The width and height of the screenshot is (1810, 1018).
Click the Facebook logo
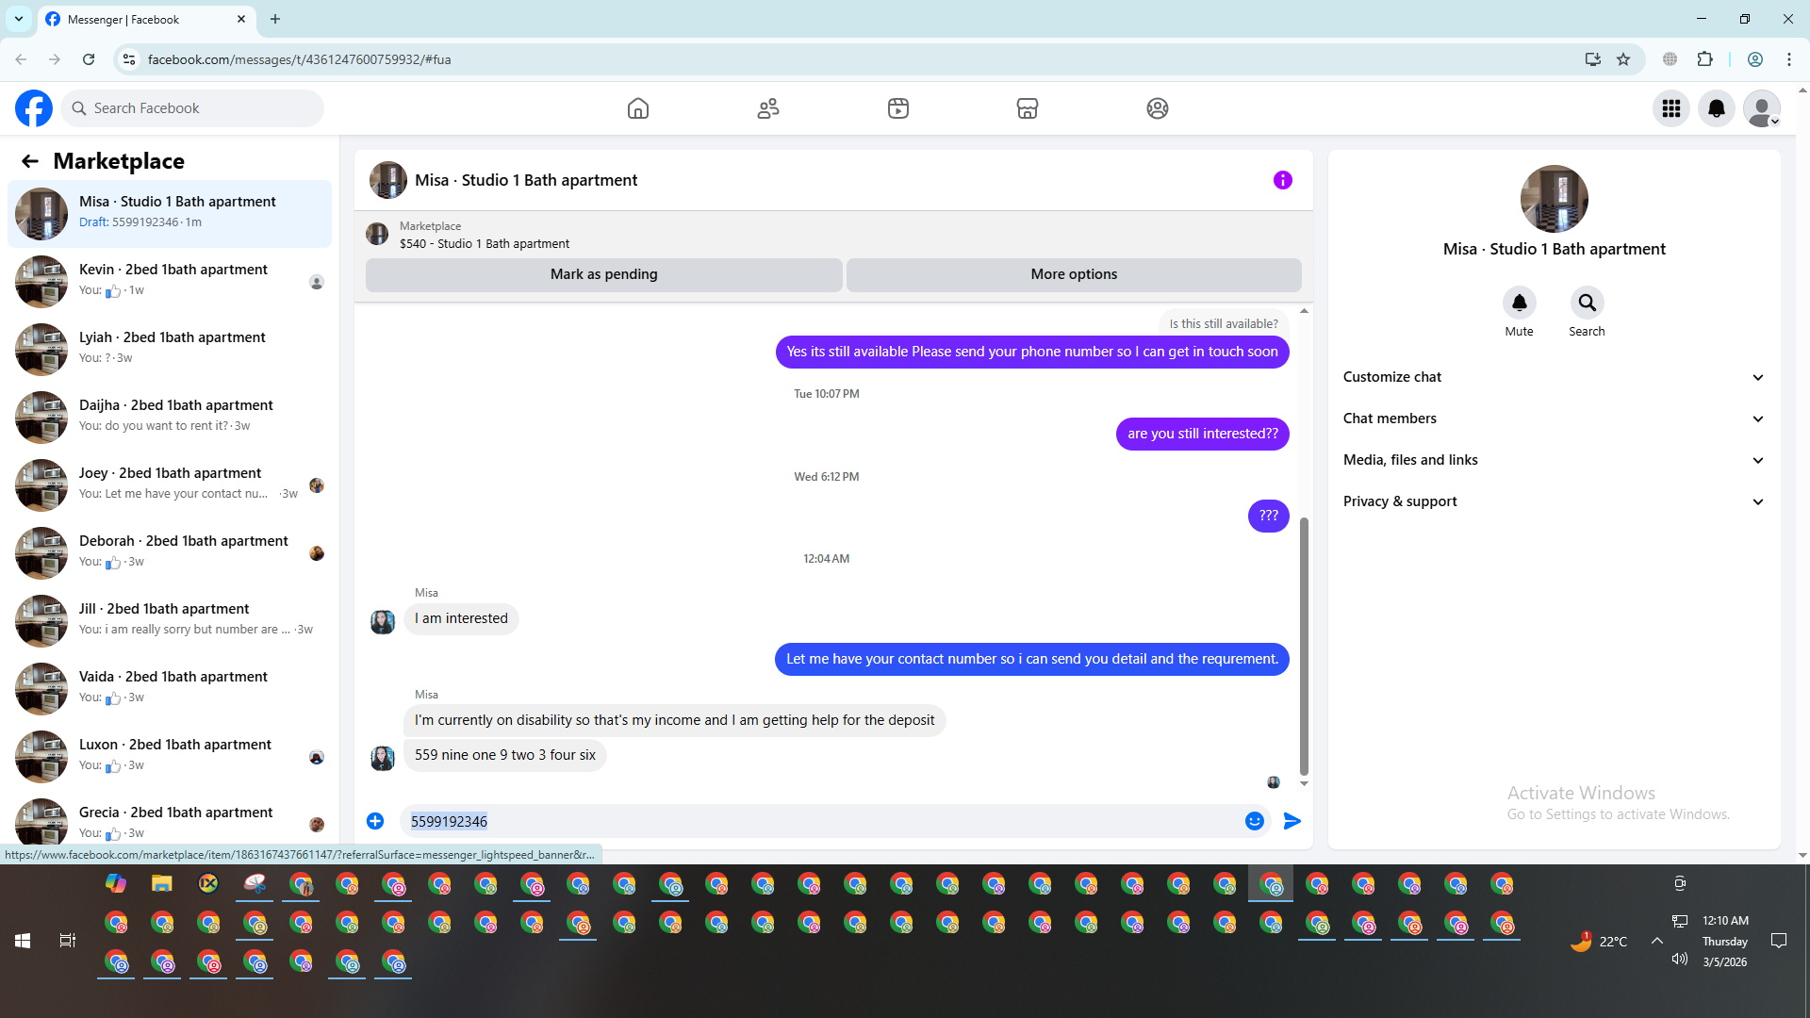(34, 108)
